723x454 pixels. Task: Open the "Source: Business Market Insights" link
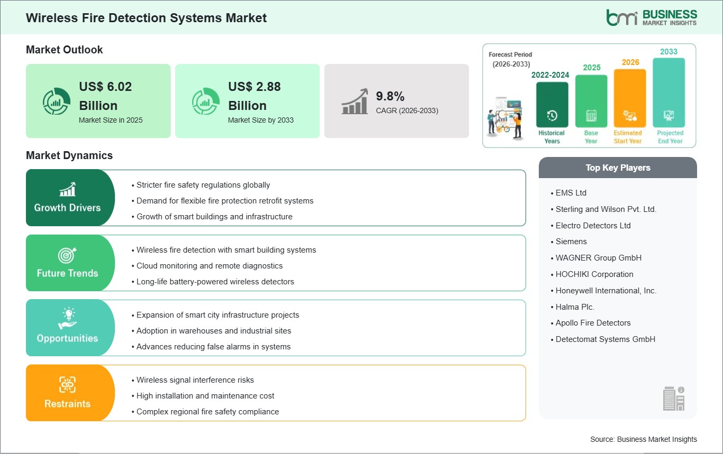coord(644,439)
